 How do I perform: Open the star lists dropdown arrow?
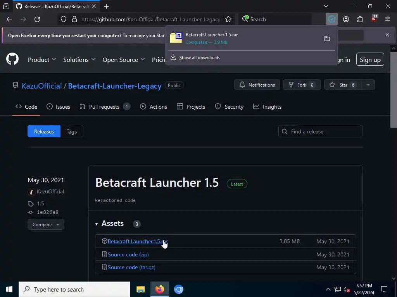coord(368,85)
